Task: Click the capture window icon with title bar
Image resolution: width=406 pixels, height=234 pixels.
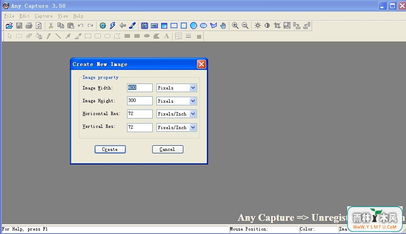Action: pos(164,26)
